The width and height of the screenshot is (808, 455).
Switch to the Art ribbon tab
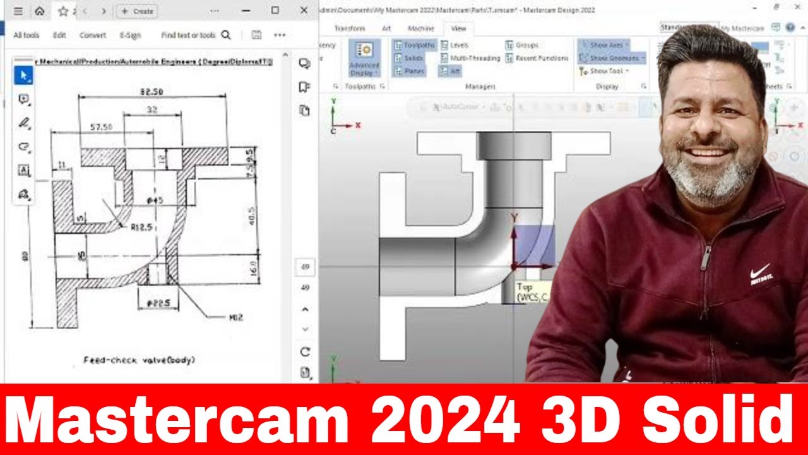click(x=386, y=28)
